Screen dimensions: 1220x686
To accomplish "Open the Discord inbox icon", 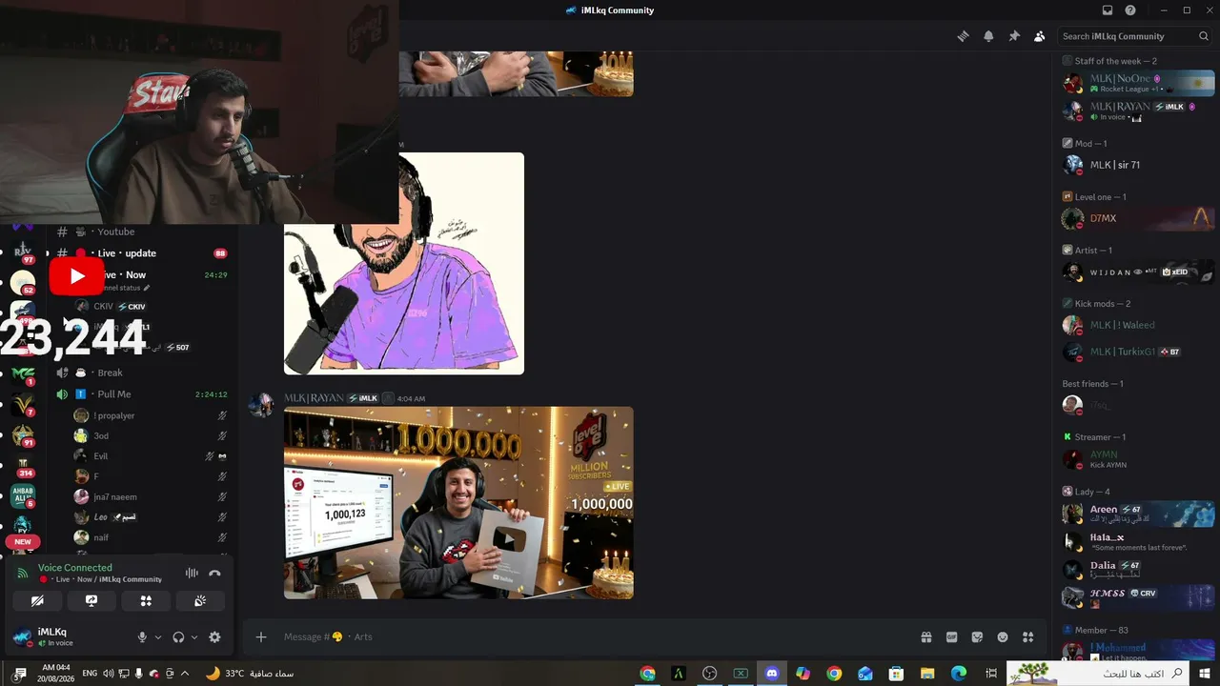I will (x=1108, y=10).
